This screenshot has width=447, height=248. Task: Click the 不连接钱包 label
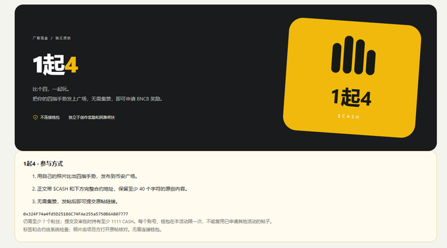50,117
